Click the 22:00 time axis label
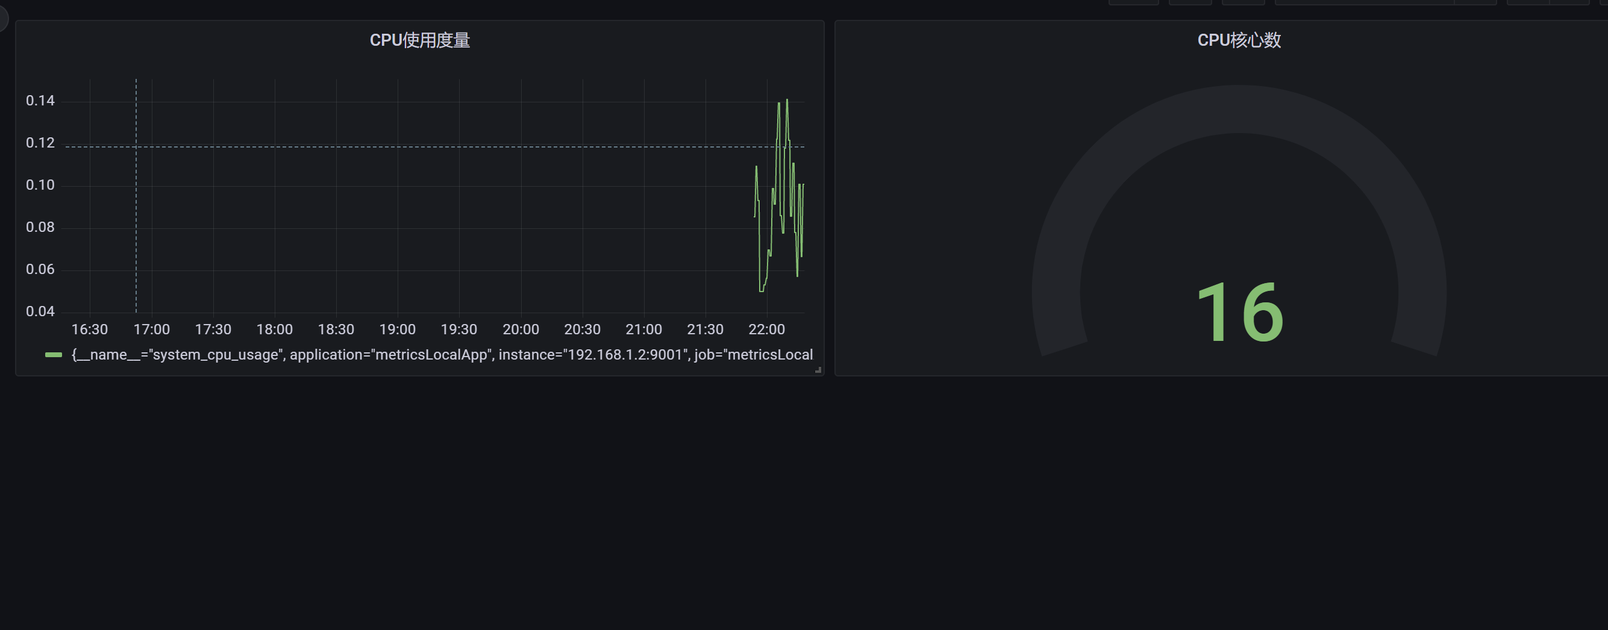The width and height of the screenshot is (1608, 630). (766, 329)
